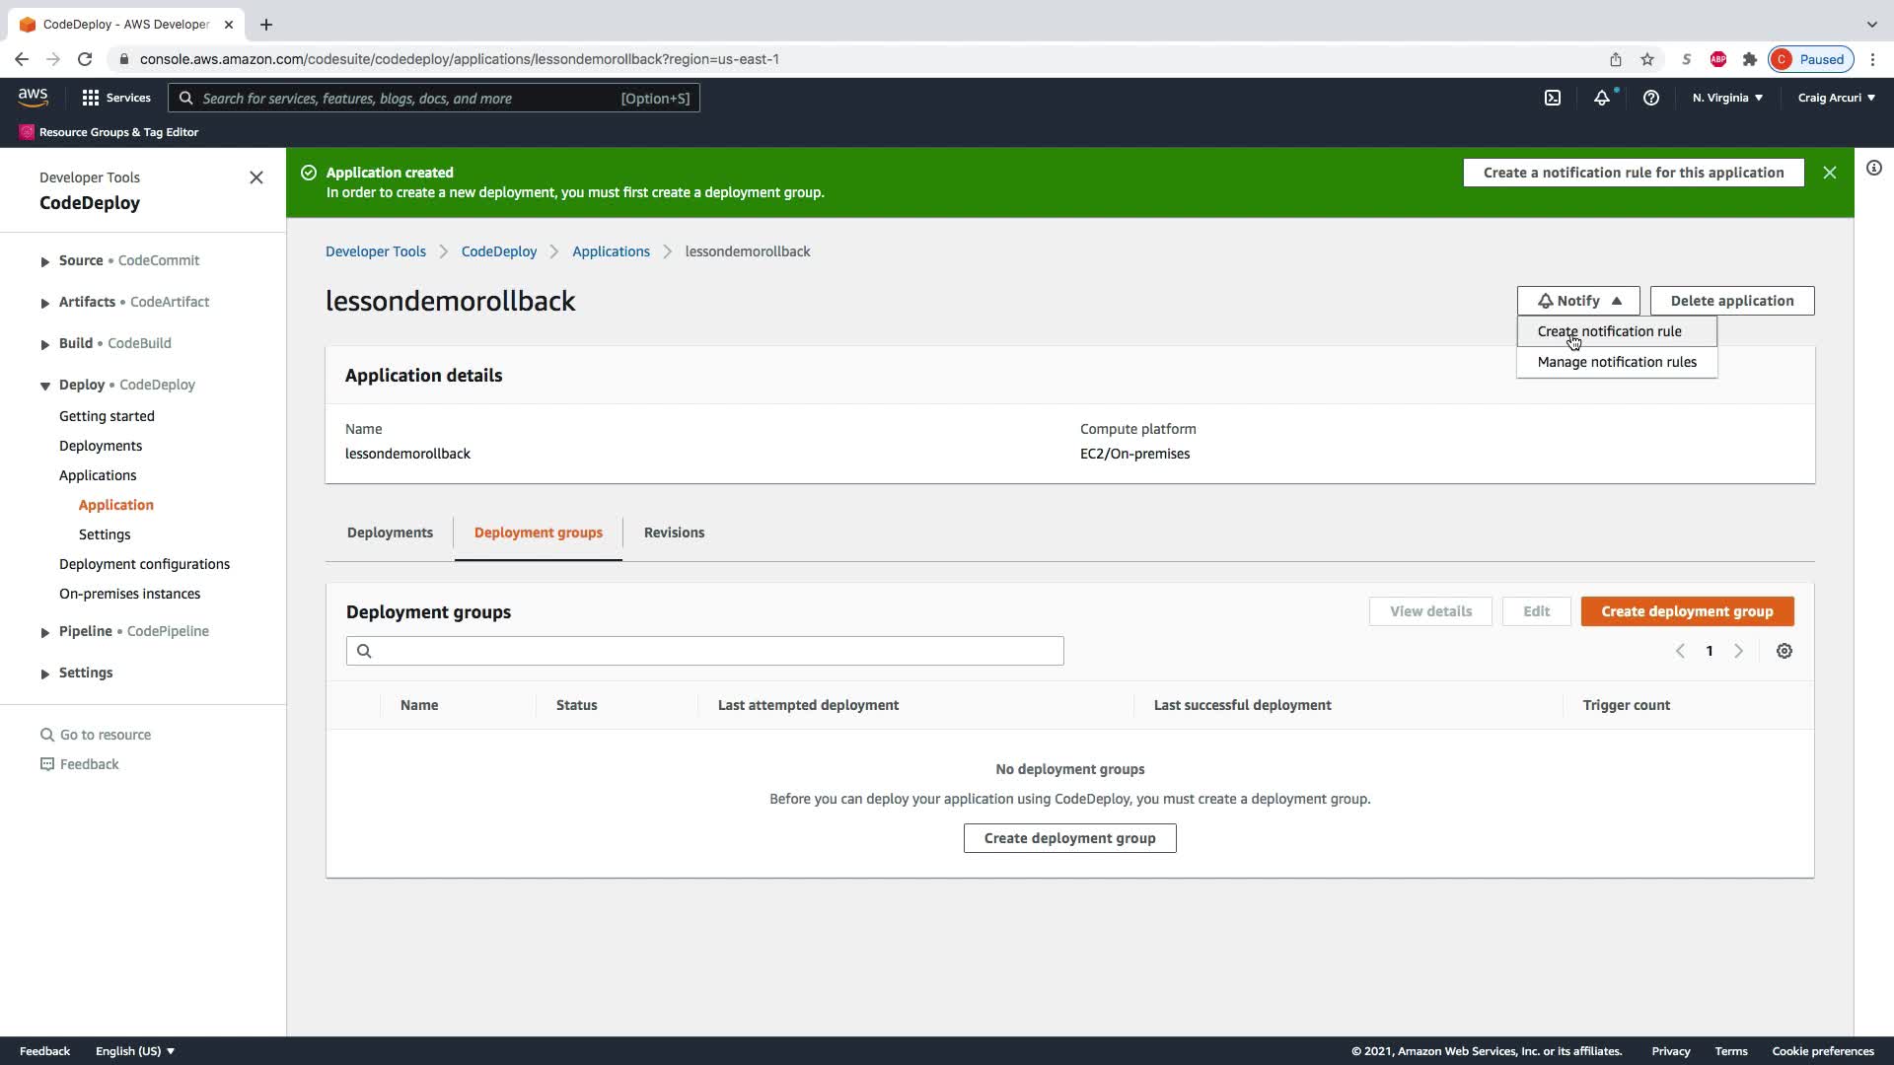This screenshot has width=1894, height=1065.
Task: Bookmark this page with star icon
Action: point(1646,59)
